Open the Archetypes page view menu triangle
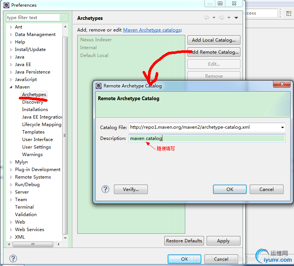This screenshot has width=294, height=266. pos(236,18)
